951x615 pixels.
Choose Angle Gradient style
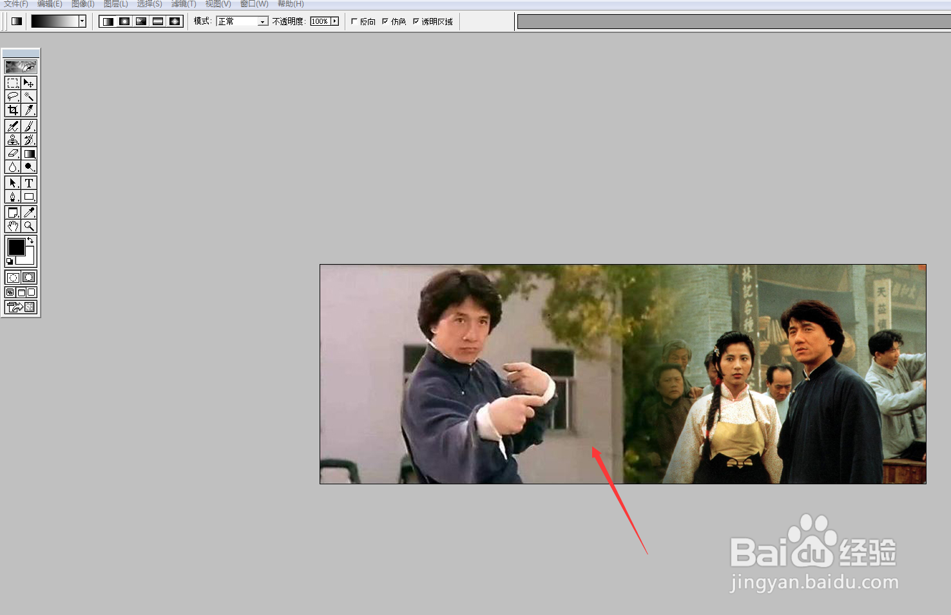[x=141, y=21]
